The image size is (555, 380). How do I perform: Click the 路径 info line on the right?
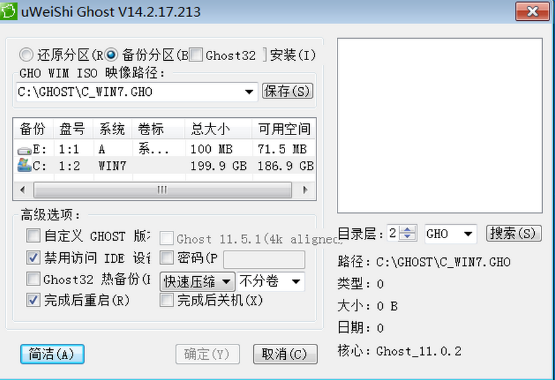[423, 262]
